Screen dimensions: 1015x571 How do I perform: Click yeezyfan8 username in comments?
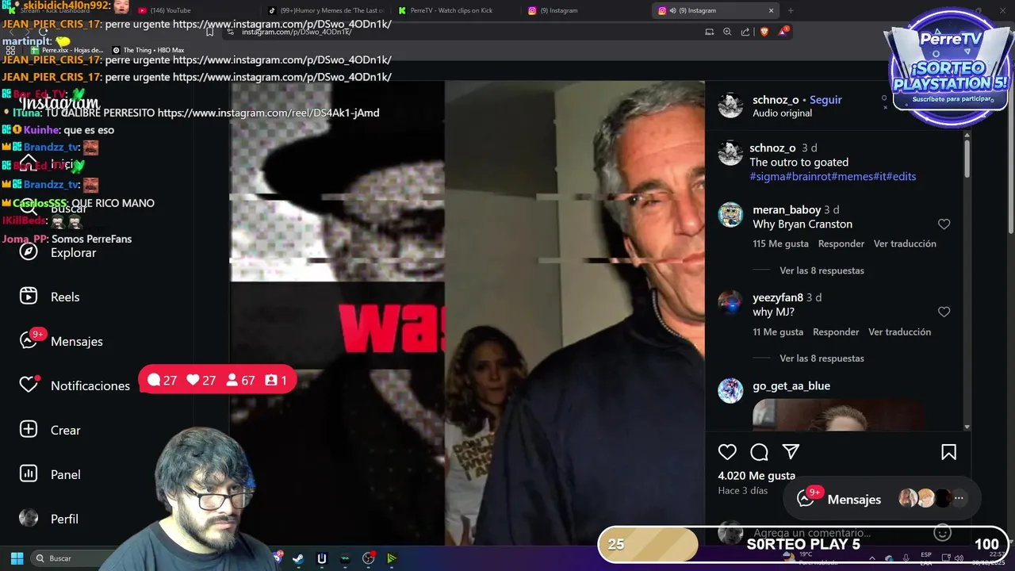coord(778,298)
